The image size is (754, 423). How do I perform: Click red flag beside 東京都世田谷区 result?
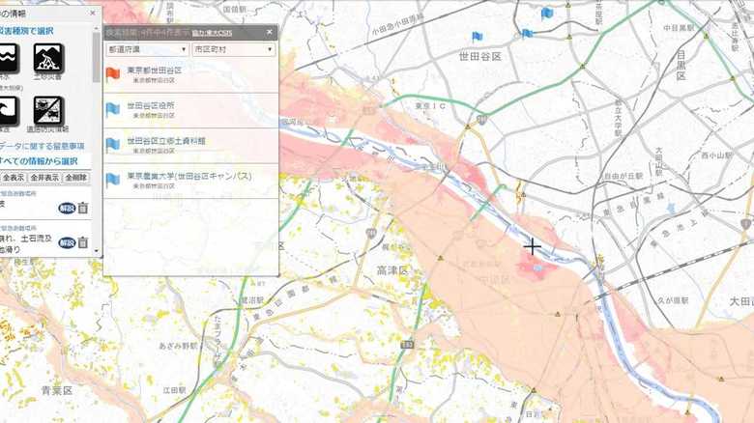tap(112, 74)
